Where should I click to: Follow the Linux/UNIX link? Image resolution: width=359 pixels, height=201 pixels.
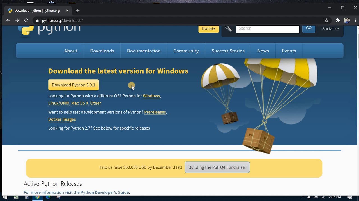(x=59, y=103)
